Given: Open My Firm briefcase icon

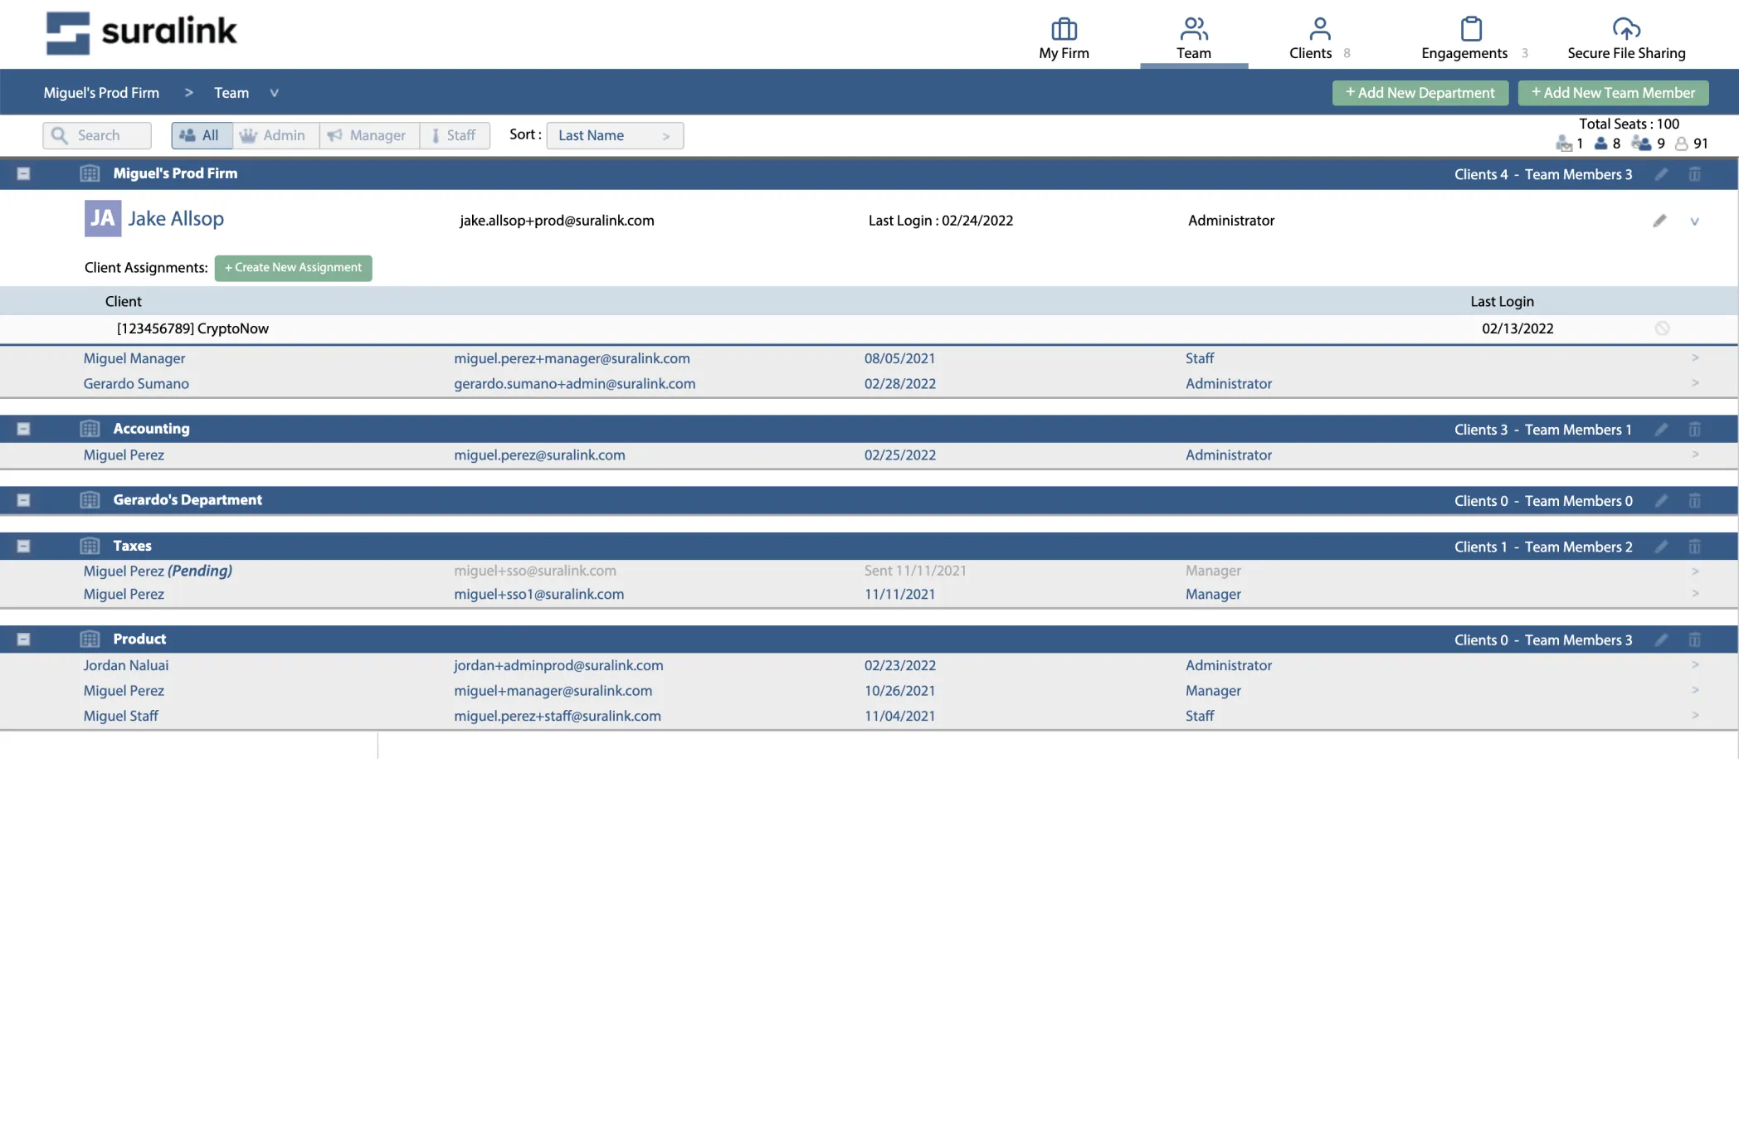Looking at the screenshot, I should 1064,29.
